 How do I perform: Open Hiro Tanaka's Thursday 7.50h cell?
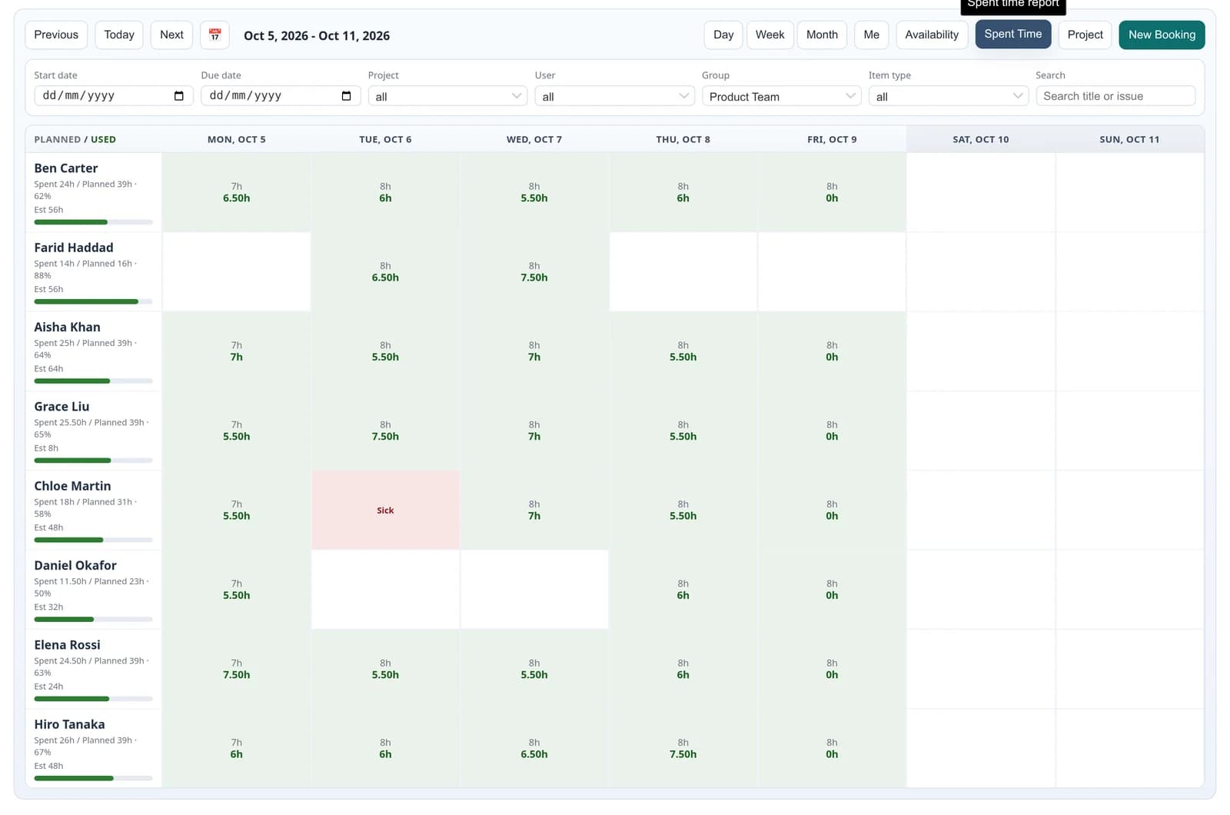tap(683, 749)
